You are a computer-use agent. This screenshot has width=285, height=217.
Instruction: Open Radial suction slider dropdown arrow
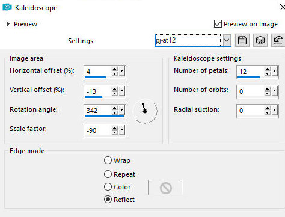tap(274, 111)
